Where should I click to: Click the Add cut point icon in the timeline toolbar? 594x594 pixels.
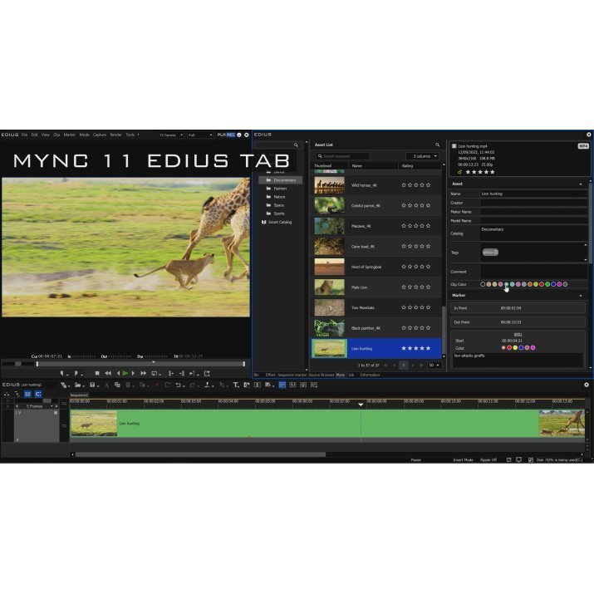tap(207, 385)
